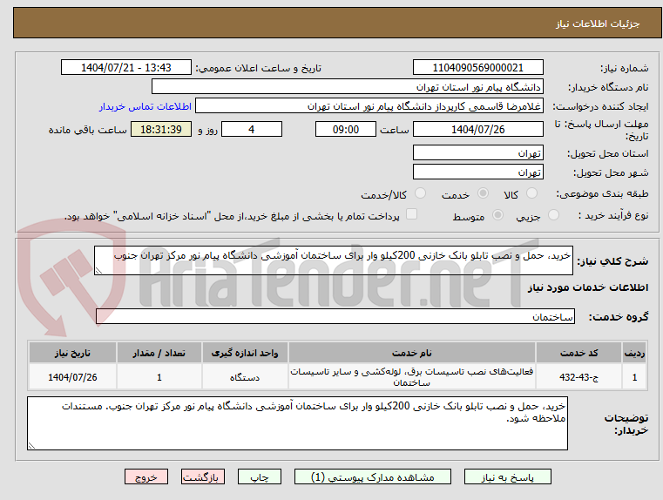Click the توضیحات خریدار text area
663x500 pixels.
pos(297,423)
